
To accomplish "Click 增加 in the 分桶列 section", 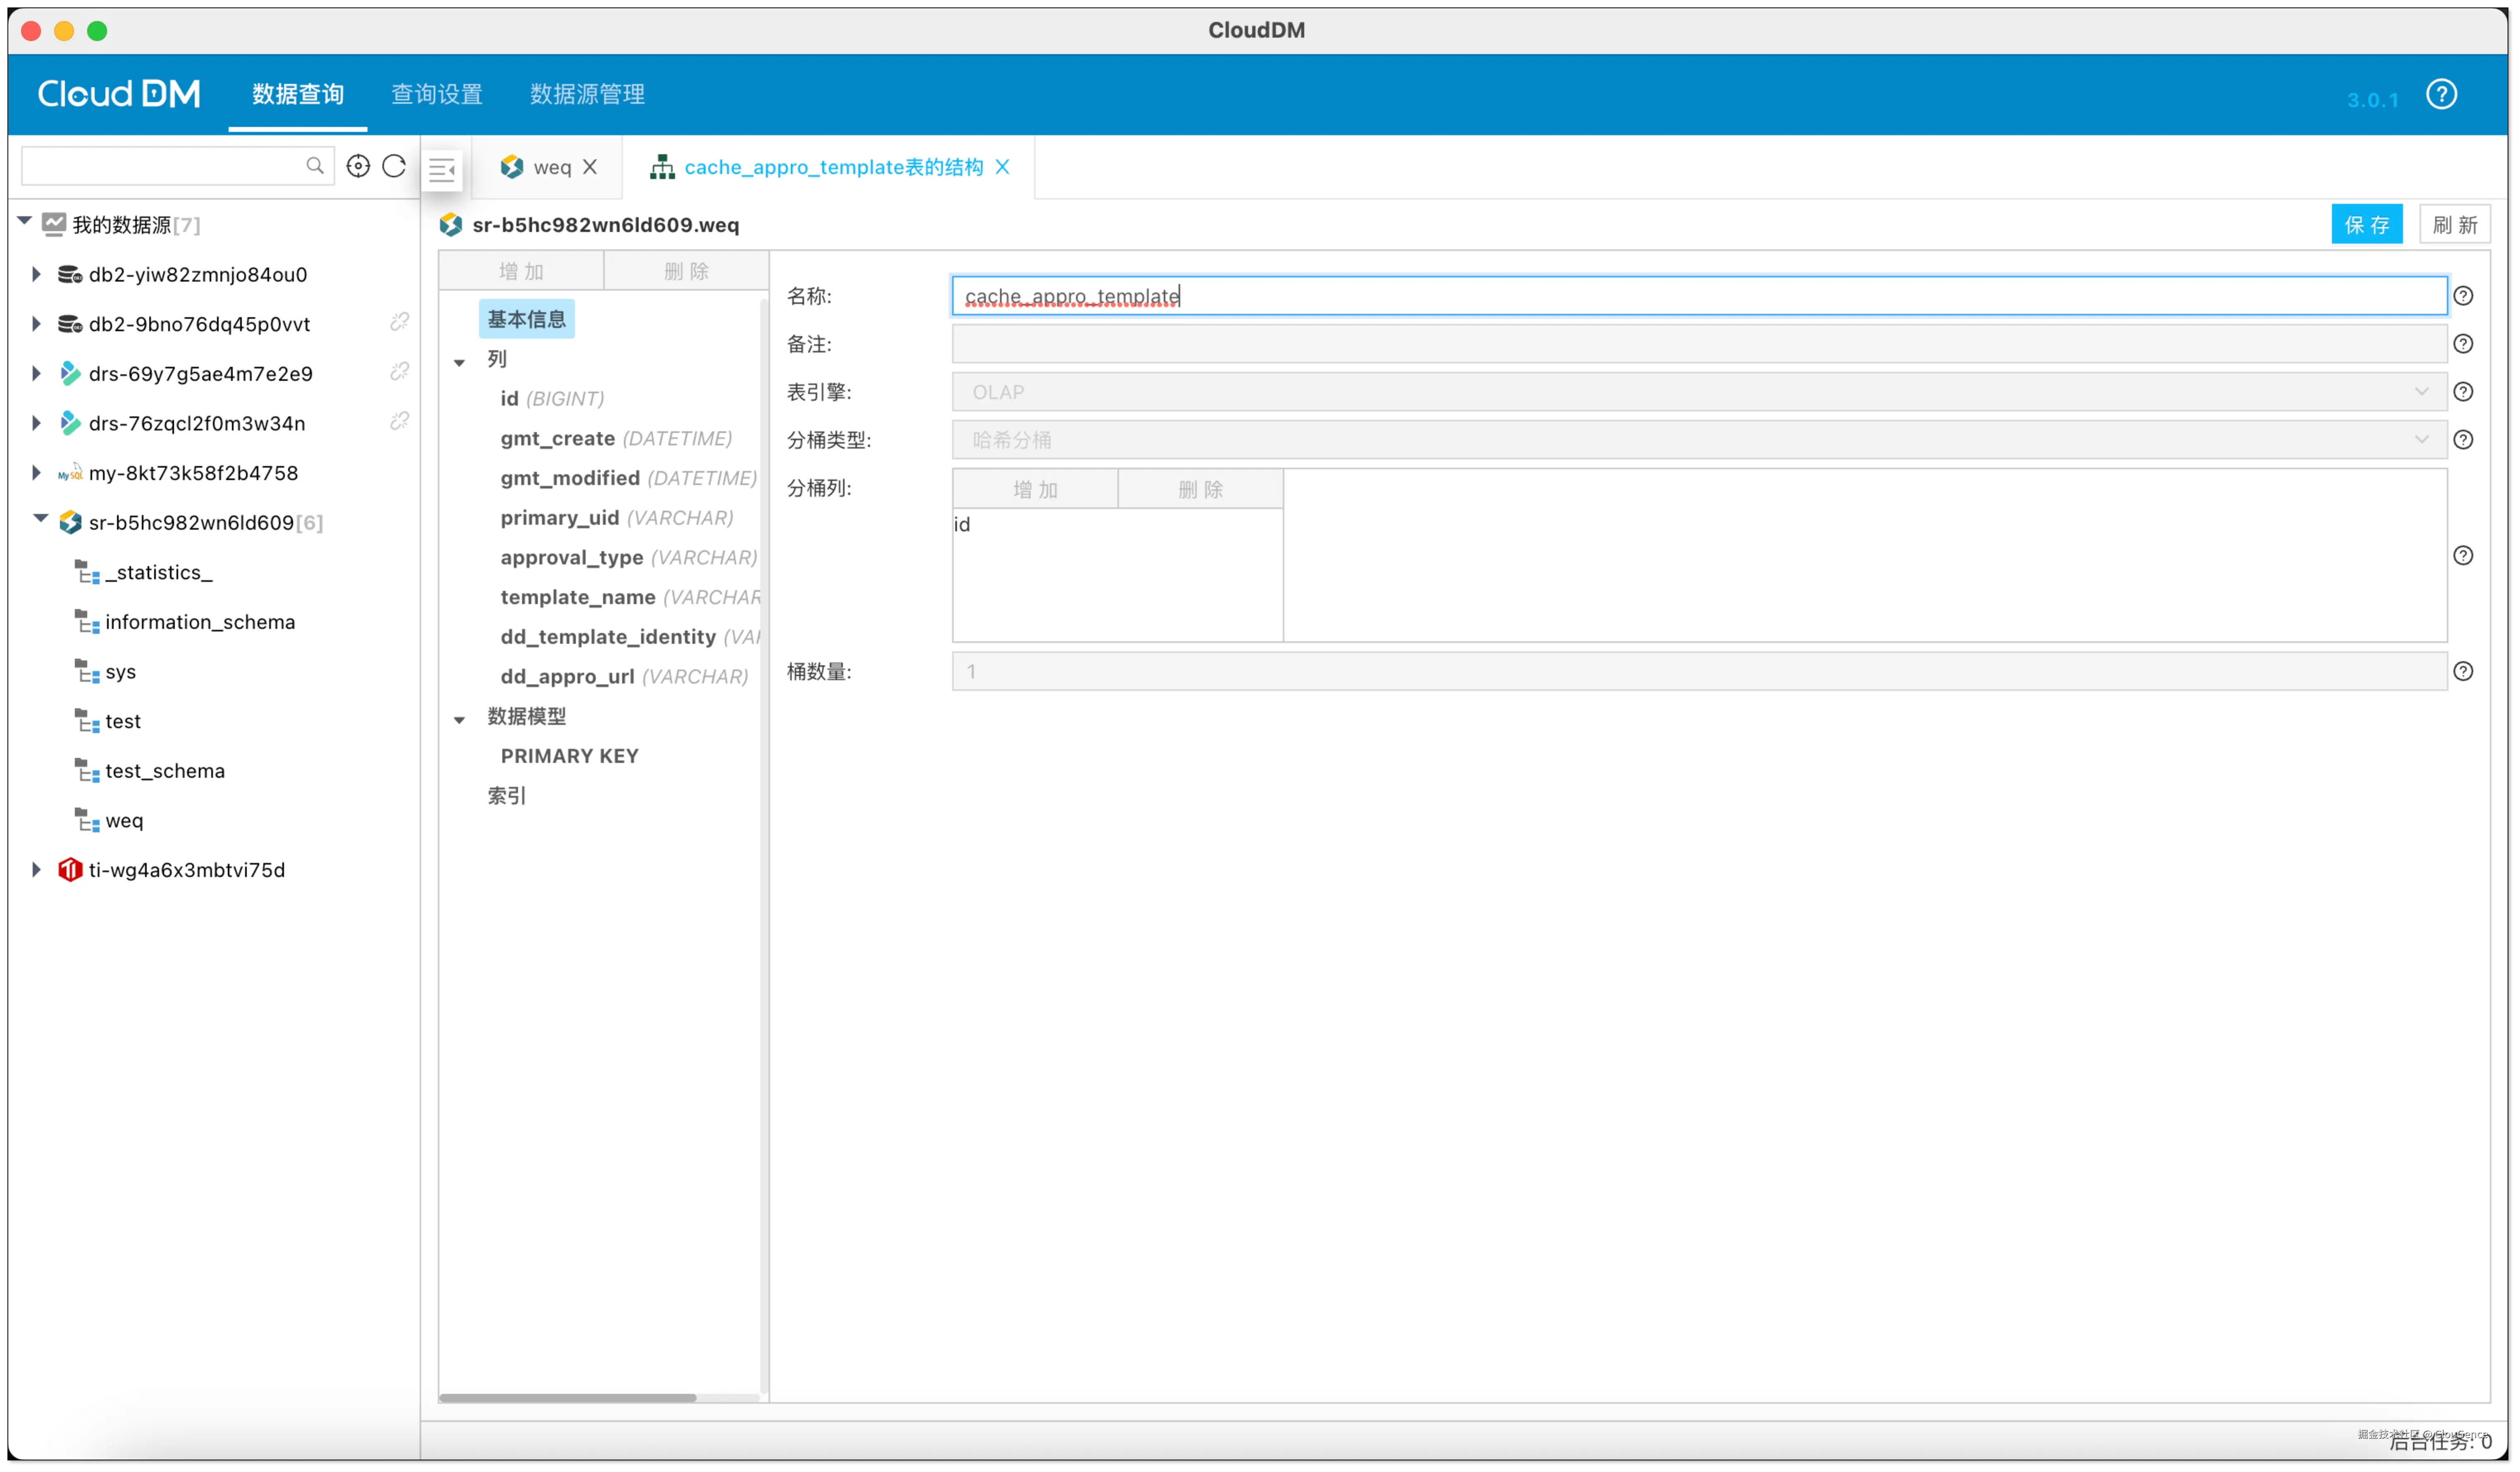I will (1035, 489).
